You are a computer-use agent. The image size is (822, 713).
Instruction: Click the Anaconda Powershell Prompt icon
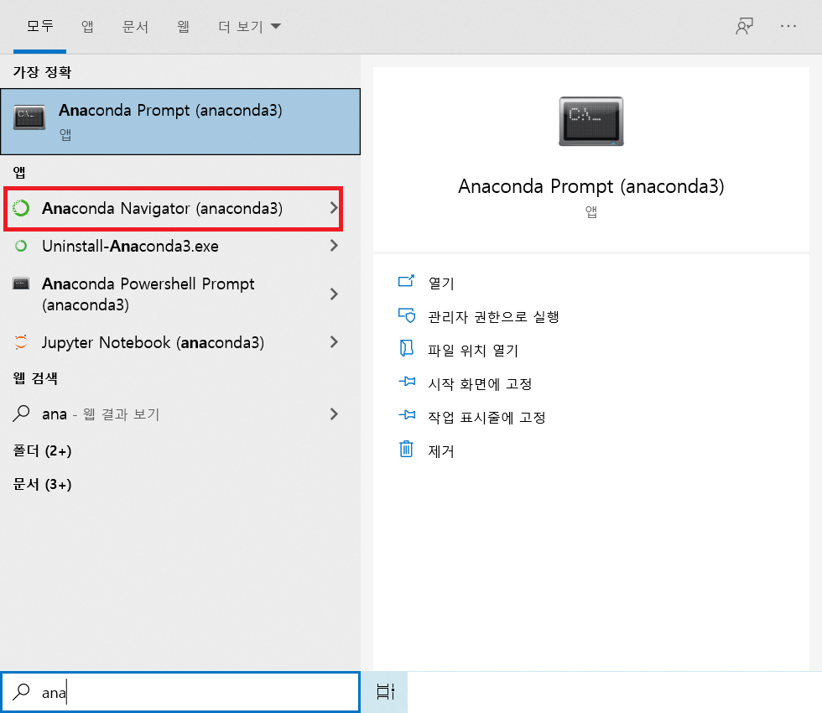[x=21, y=284]
